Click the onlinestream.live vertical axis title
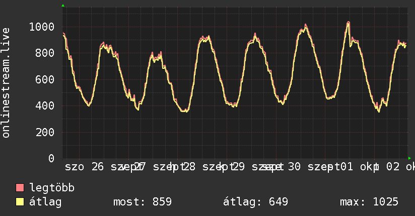The height and width of the screenshot is (216, 415). tap(6, 83)
